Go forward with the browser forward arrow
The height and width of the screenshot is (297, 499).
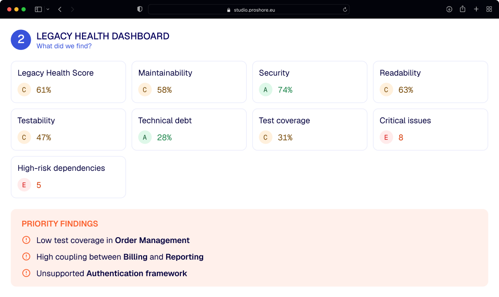73,9
